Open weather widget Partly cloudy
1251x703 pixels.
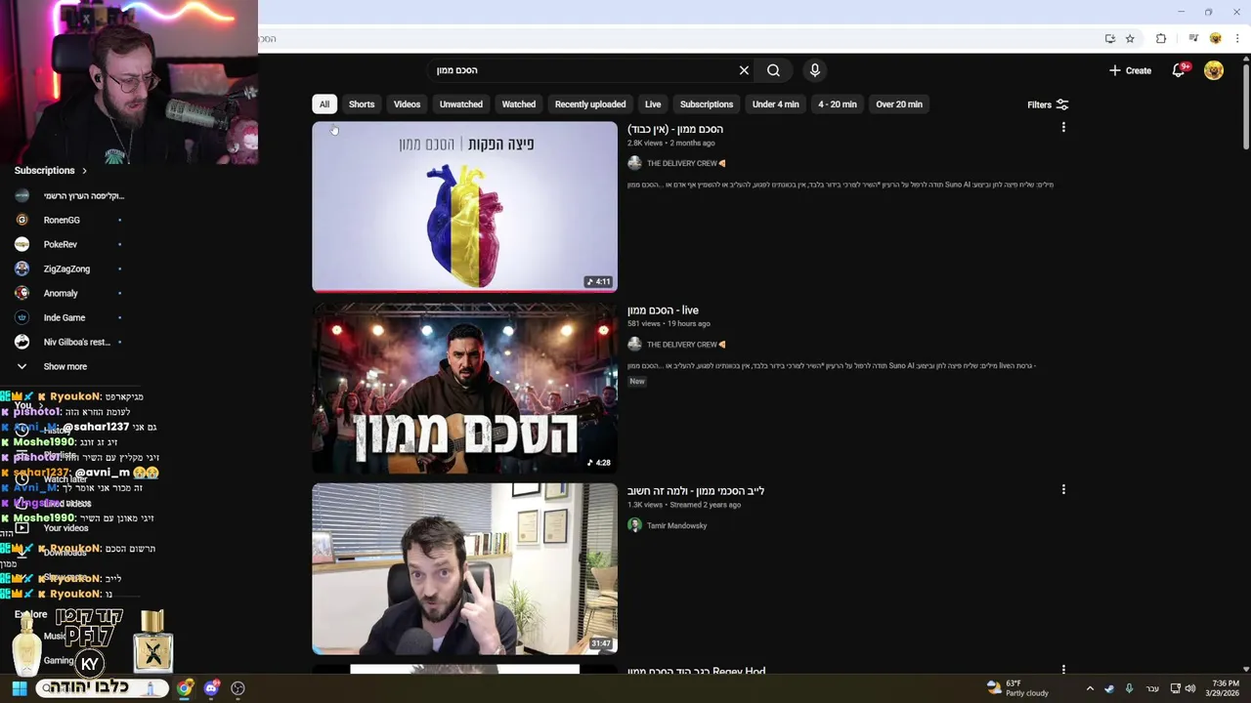(x=1017, y=688)
